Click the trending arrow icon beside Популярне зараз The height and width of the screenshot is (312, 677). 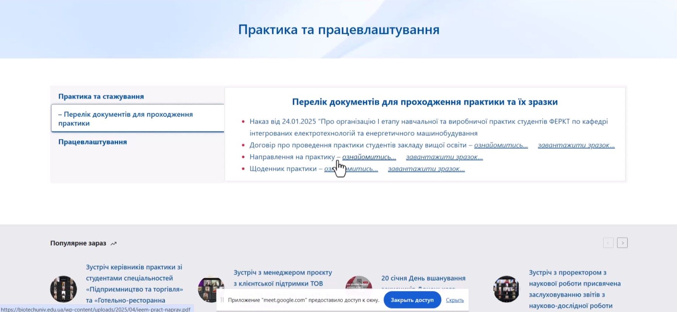[x=114, y=243]
